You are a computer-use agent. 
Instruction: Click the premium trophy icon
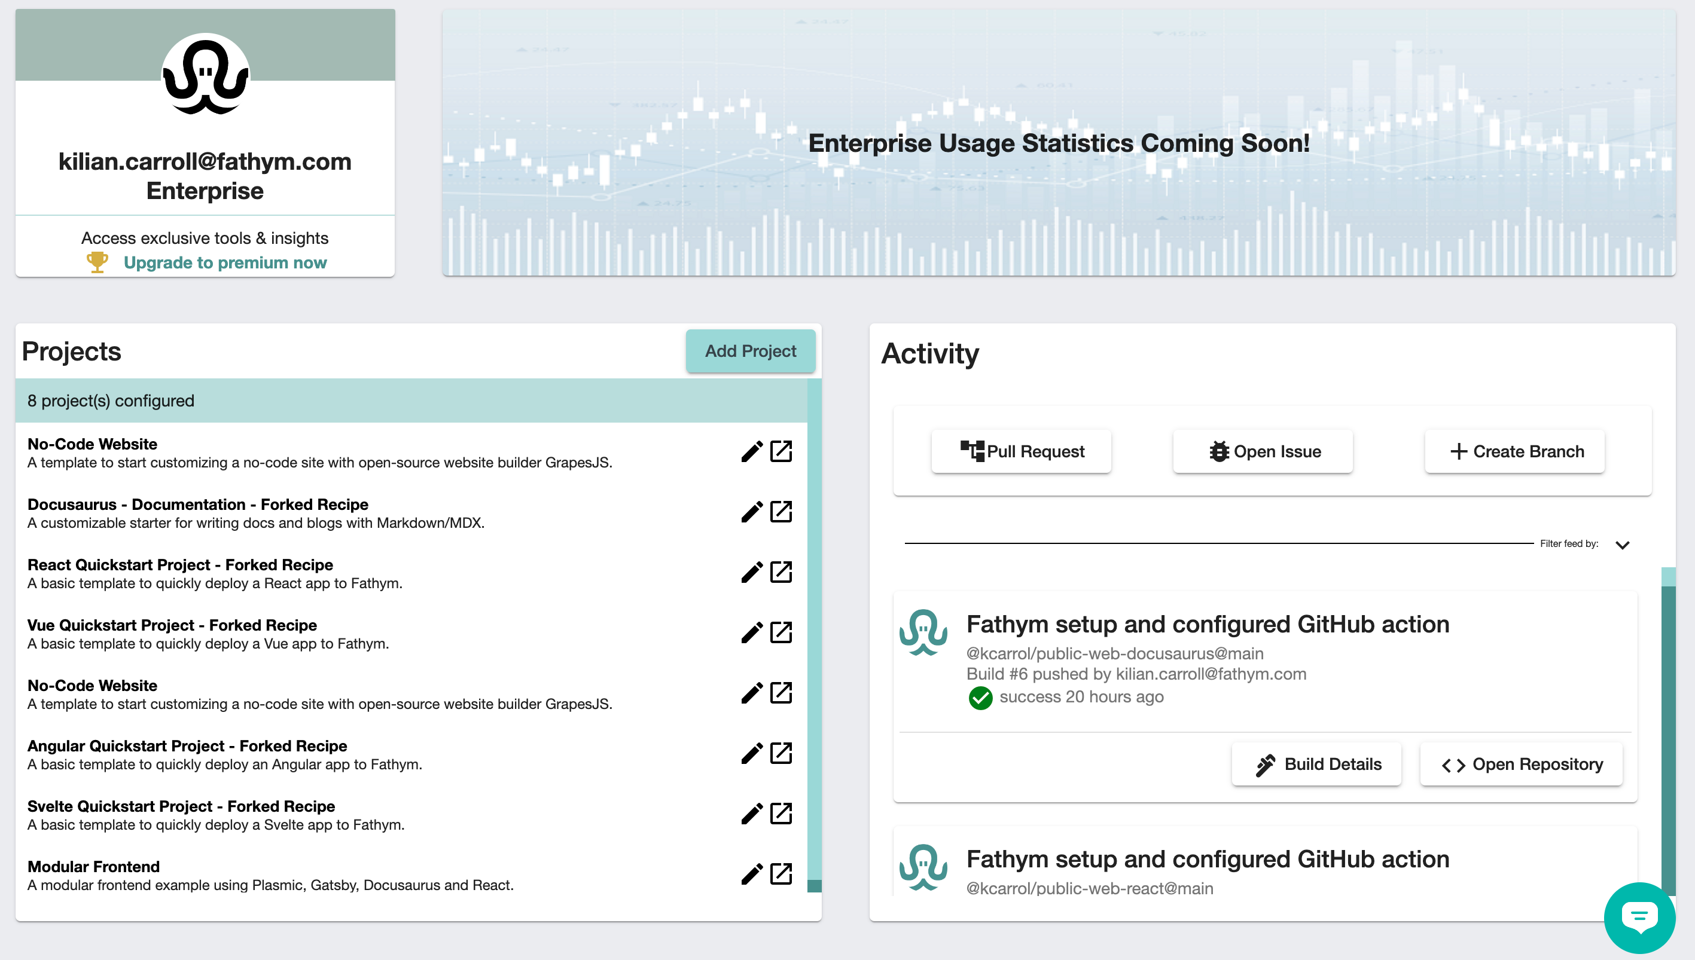[97, 262]
